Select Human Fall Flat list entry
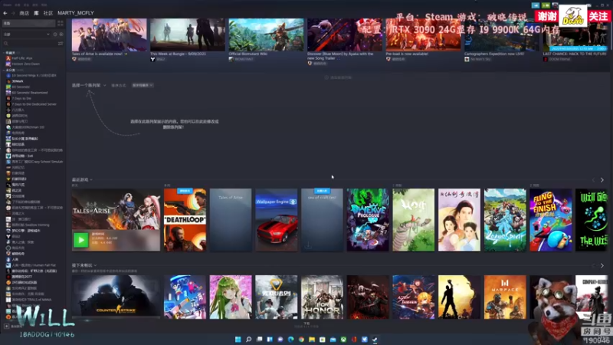This screenshot has width=613, height=345. pyautogui.click(x=31, y=265)
